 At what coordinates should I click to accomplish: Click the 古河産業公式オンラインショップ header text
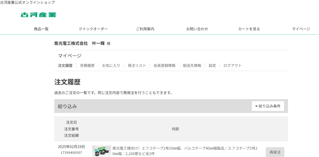click(27, 2)
